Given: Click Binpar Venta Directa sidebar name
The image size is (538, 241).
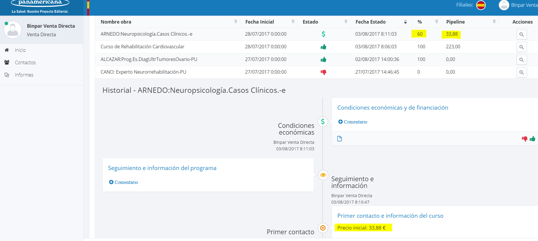Looking at the screenshot, I should pos(51,26).
